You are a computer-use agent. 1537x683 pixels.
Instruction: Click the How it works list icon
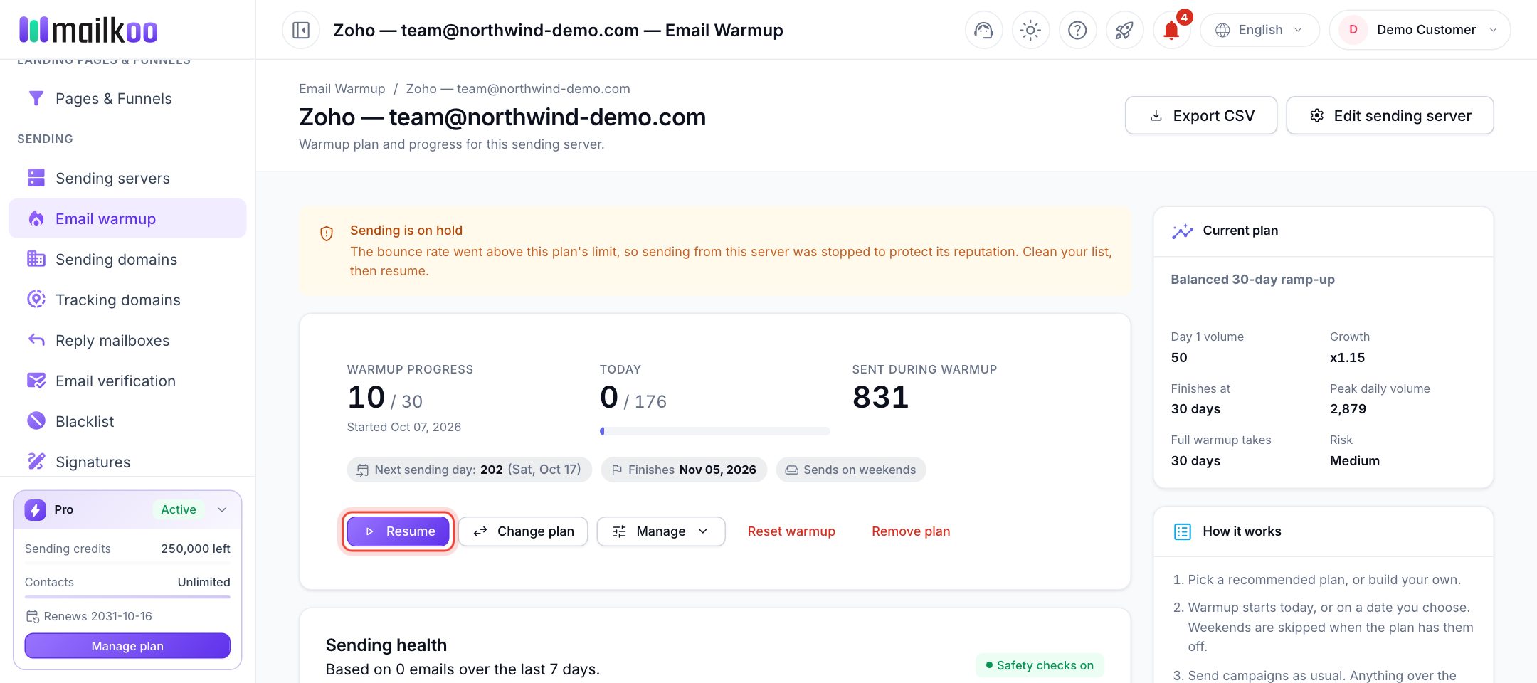click(x=1182, y=531)
